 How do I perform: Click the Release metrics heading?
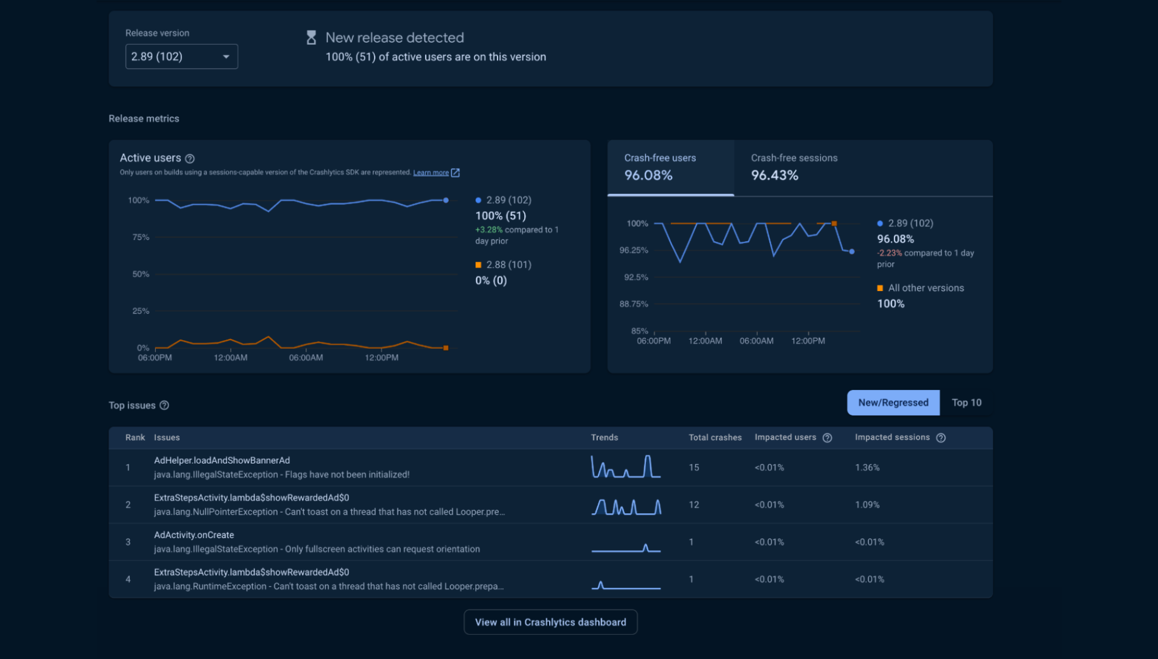tap(144, 119)
